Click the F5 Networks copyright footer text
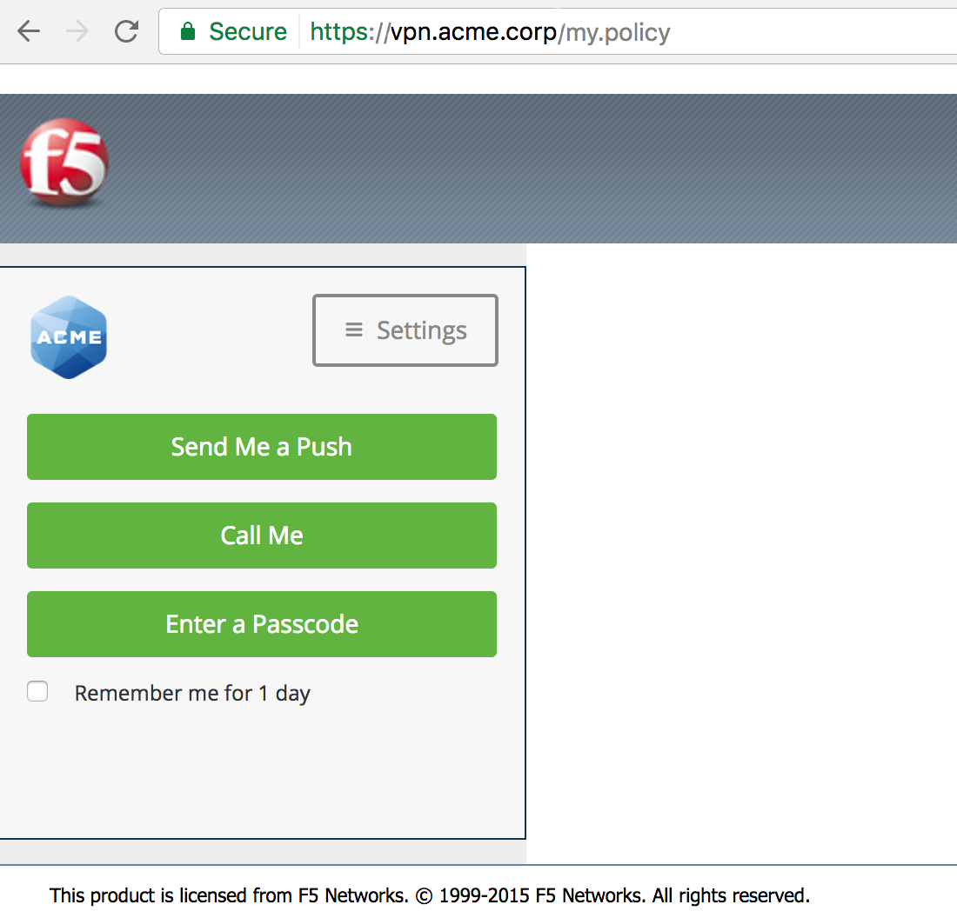The image size is (957, 918). point(430,895)
